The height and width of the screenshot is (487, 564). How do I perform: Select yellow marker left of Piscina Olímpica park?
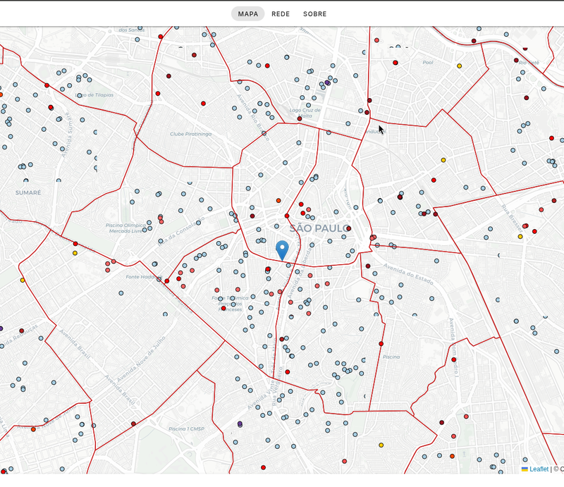pyautogui.click(x=75, y=253)
